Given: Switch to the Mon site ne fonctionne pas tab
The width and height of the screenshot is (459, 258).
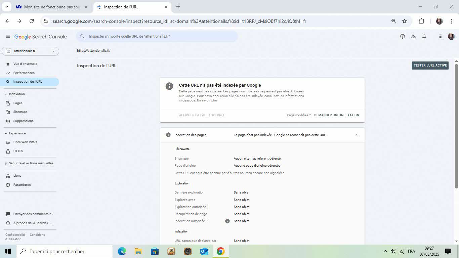Looking at the screenshot, I should [52, 7].
